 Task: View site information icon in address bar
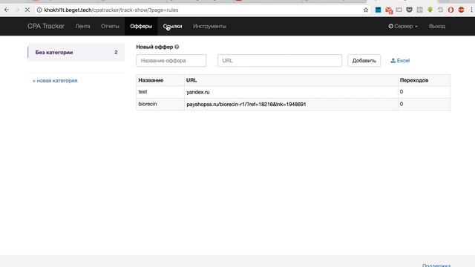pyautogui.click(x=39, y=10)
